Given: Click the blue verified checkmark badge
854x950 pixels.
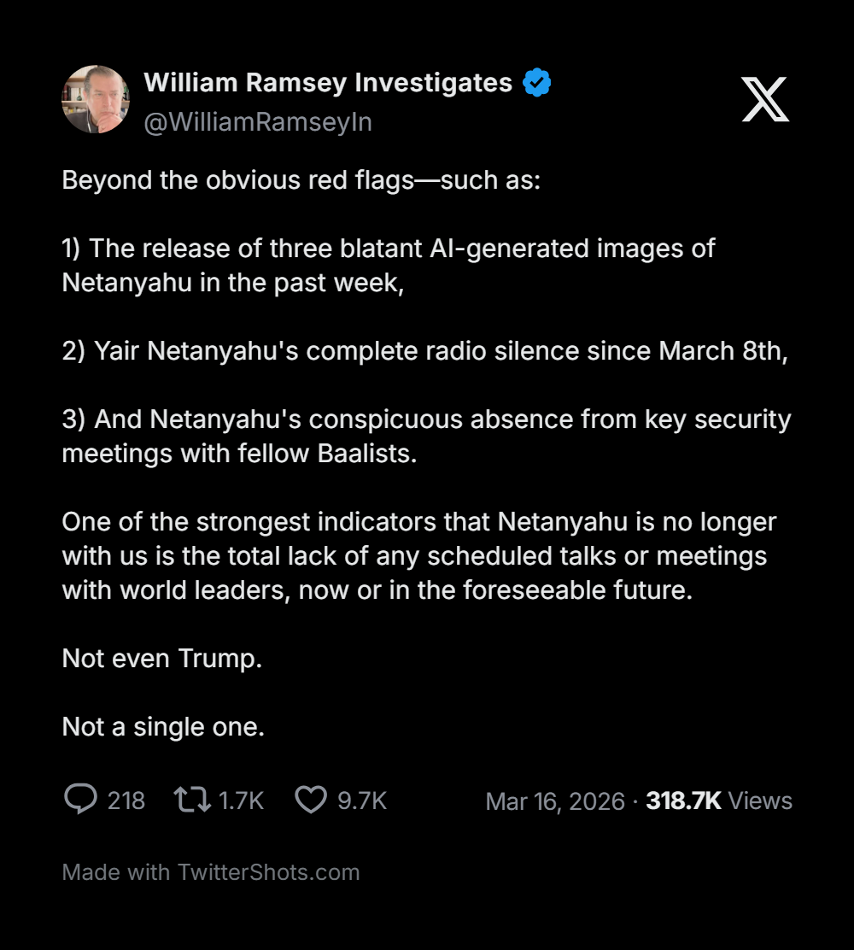Looking at the screenshot, I should pos(537,83).
